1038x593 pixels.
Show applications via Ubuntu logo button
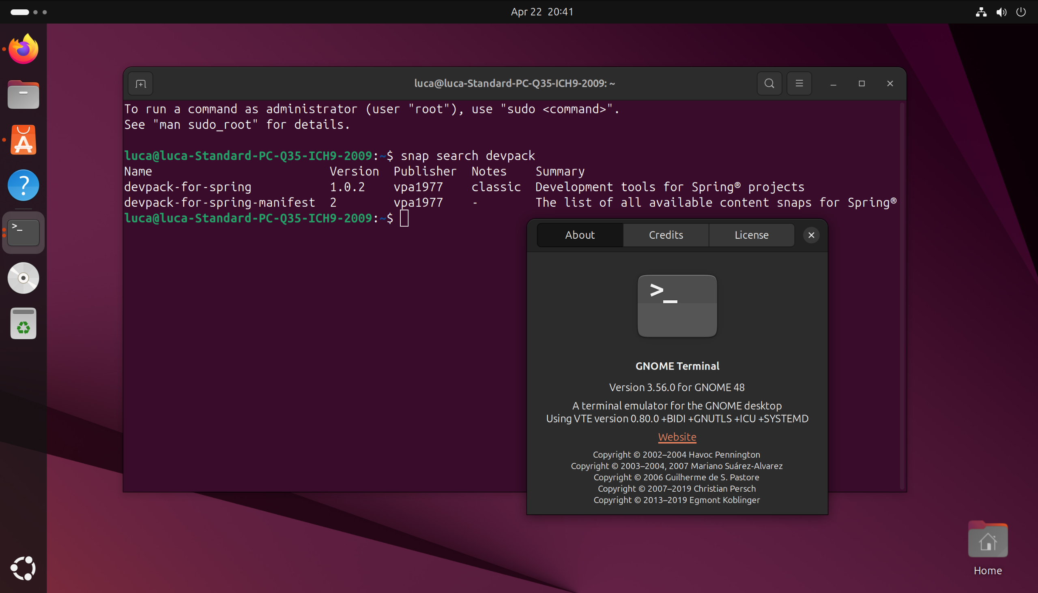(x=23, y=568)
